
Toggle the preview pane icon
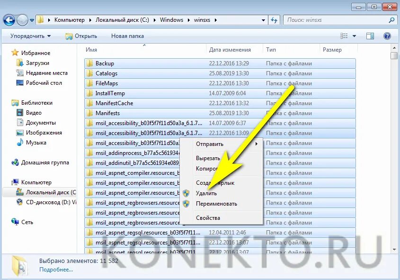[x=370, y=36]
